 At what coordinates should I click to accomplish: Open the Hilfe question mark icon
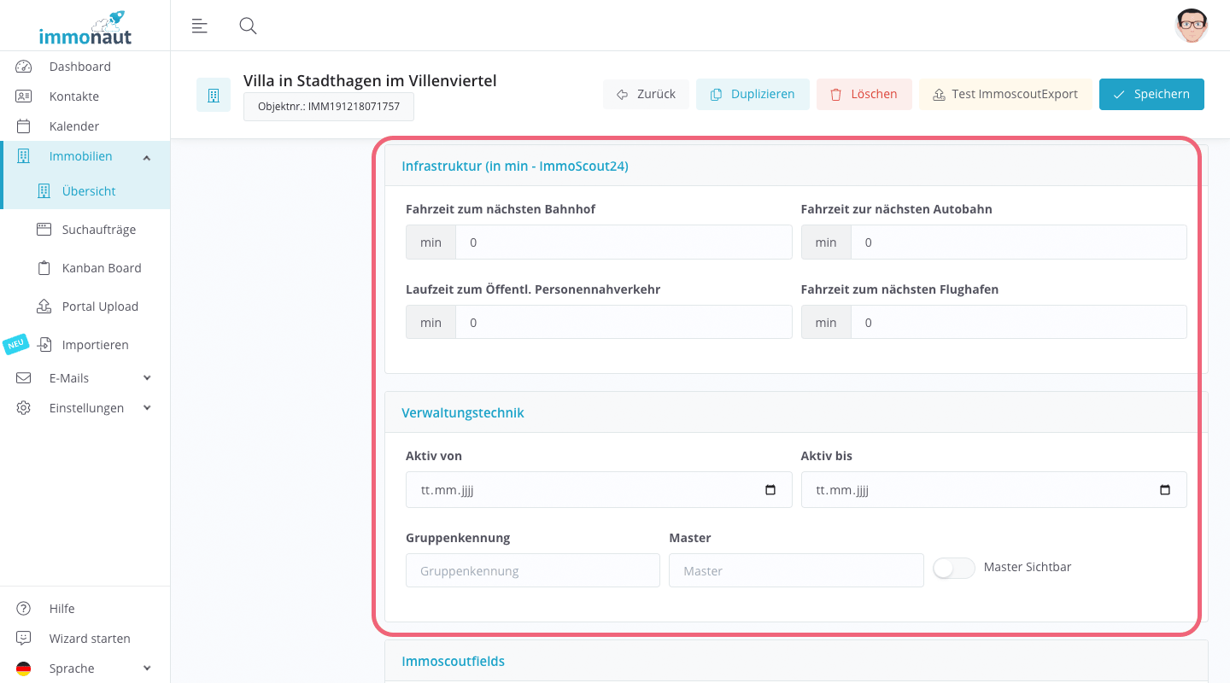23,608
